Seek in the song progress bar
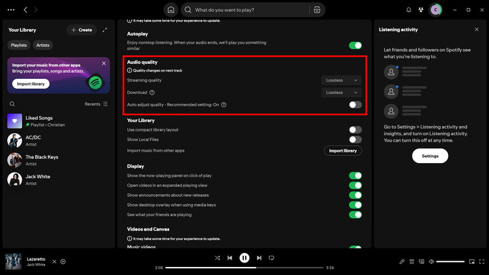Viewport: 489px width, 275px height. pos(244,268)
